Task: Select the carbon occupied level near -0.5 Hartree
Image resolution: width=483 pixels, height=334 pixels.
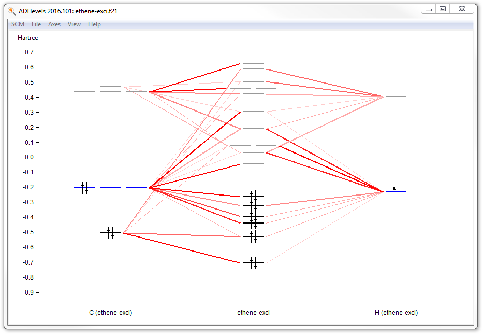Action: point(110,233)
